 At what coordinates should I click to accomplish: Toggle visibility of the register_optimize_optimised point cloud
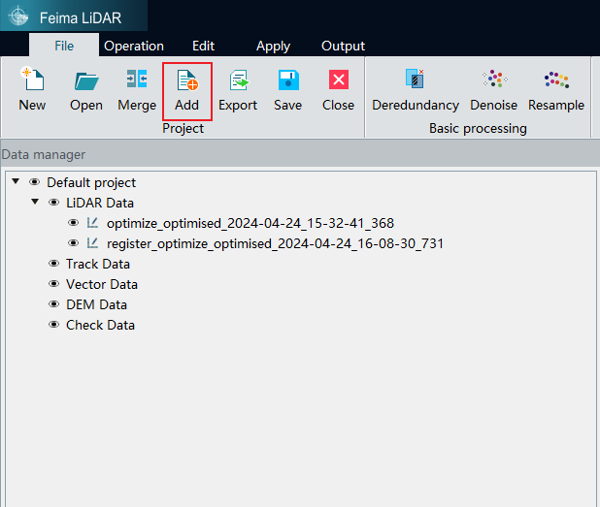tap(74, 243)
